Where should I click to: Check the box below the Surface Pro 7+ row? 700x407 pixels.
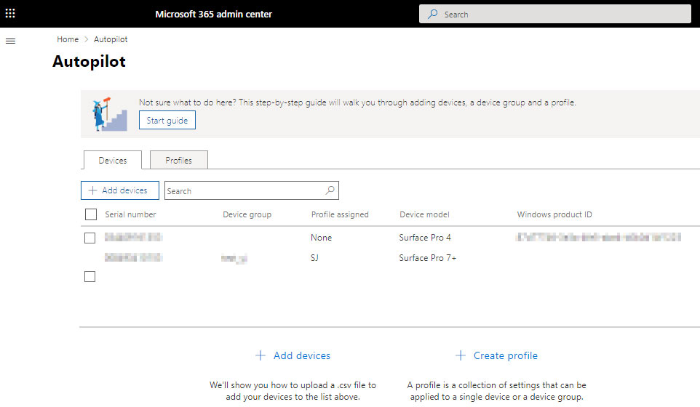coord(90,276)
